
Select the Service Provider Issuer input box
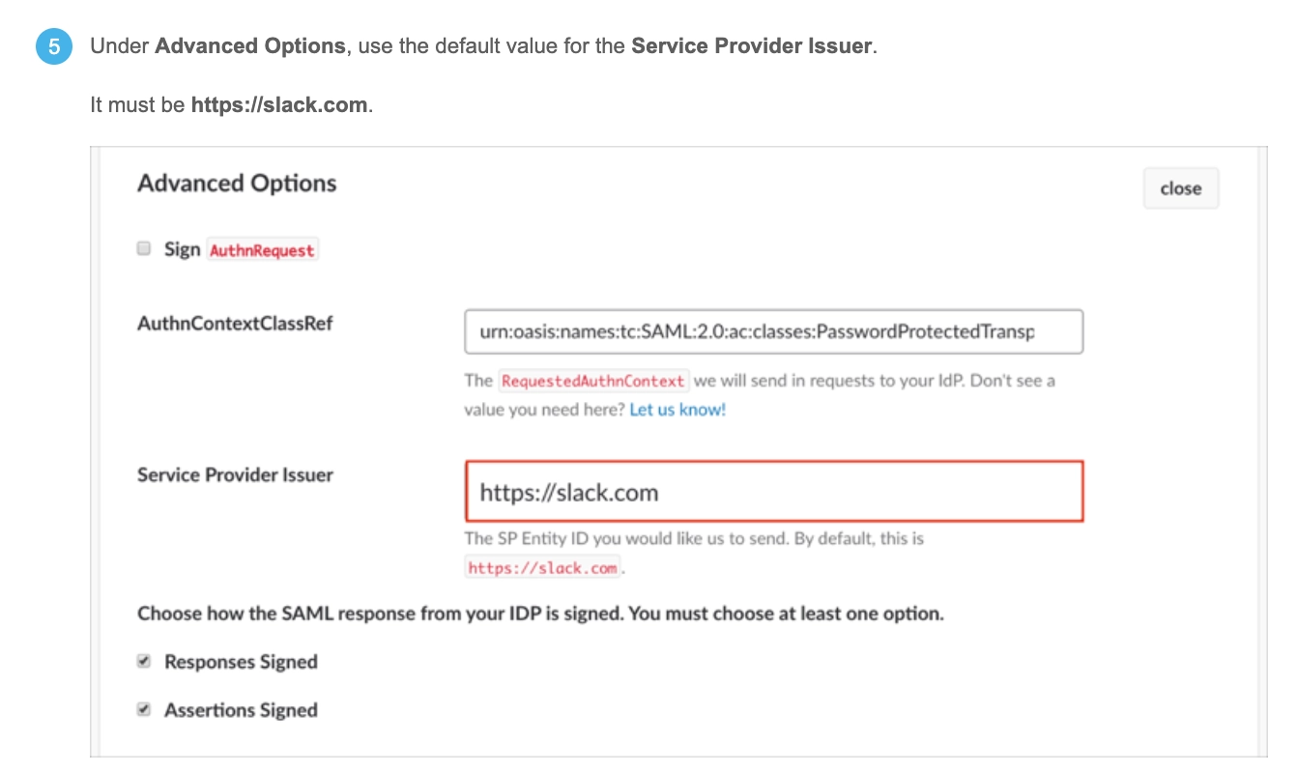click(773, 492)
